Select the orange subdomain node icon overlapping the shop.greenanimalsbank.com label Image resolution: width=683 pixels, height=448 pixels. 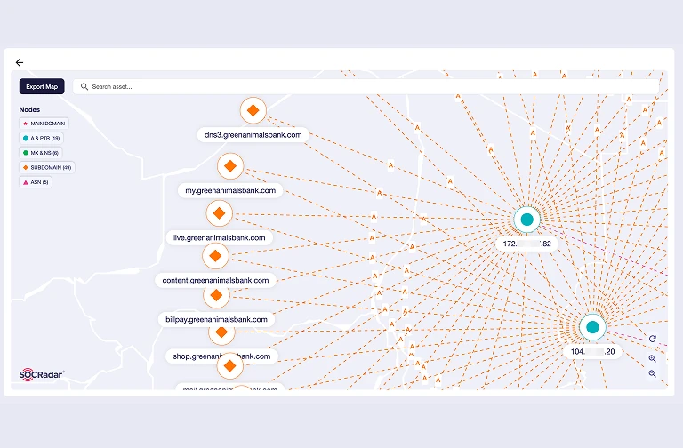click(230, 365)
